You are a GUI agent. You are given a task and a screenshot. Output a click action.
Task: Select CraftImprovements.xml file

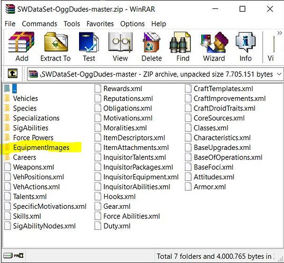click(226, 98)
